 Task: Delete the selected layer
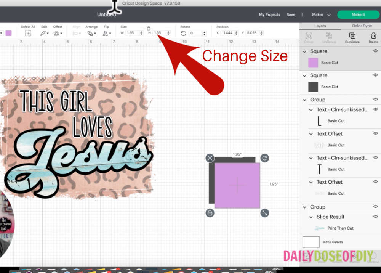373,37
